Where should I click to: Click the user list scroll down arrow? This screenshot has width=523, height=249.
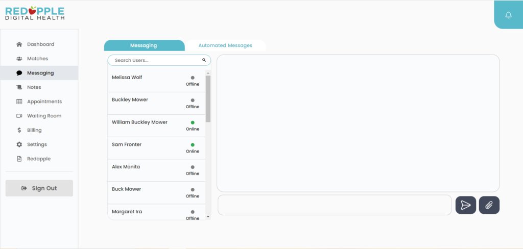(x=208, y=217)
